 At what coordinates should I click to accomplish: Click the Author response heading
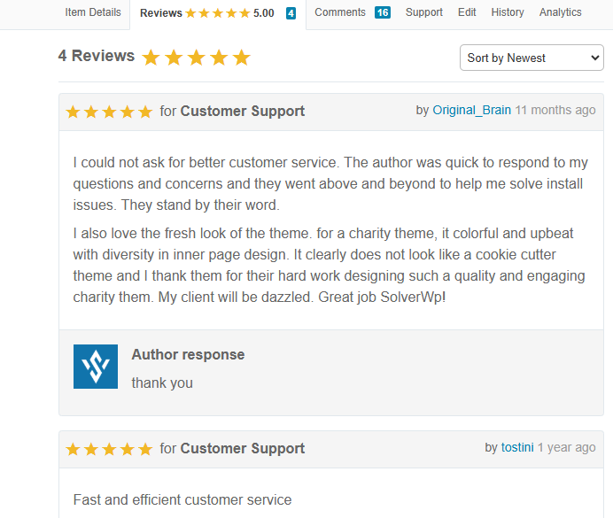188,354
